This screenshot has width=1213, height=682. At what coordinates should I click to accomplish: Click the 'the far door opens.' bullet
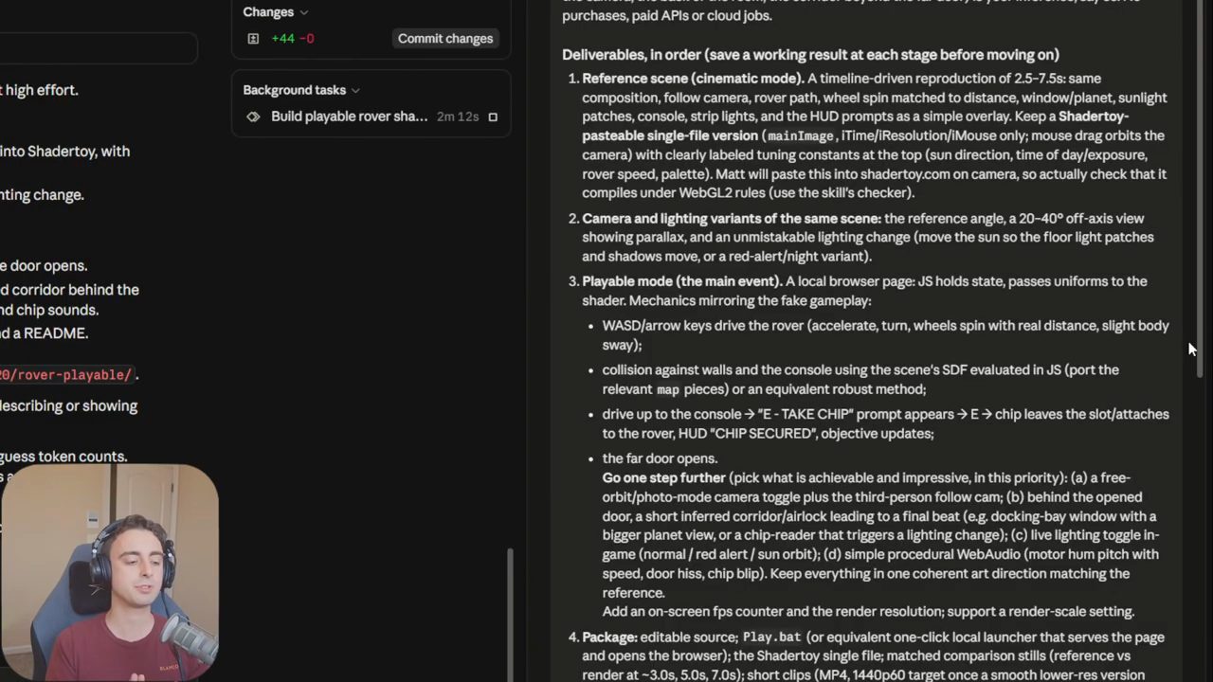click(660, 458)
